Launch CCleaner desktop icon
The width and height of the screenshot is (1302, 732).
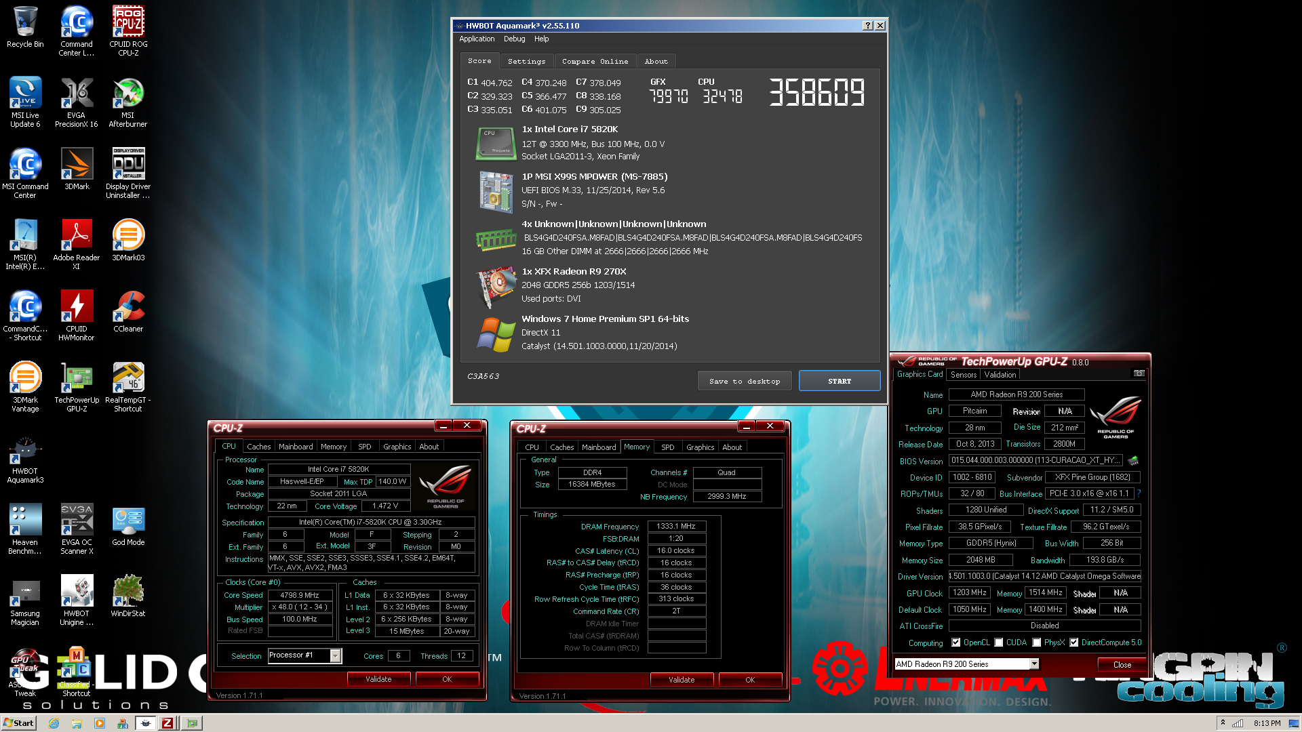point(128,312)
